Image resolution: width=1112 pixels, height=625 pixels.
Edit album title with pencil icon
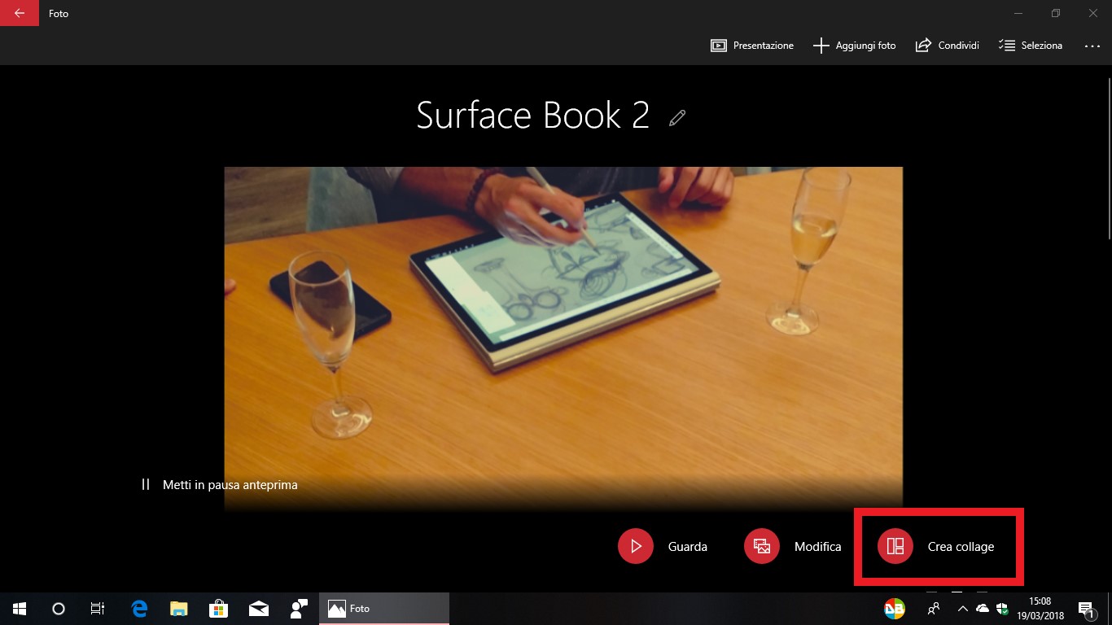pyautogui.click(x=677, y=118)
